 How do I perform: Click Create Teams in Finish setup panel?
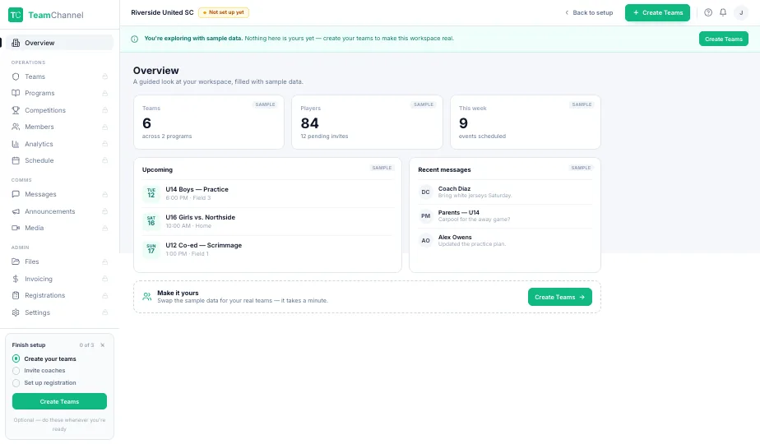tap(59, 401)
